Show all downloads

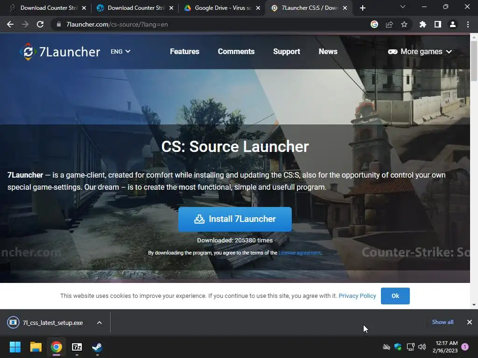(443, 322)
